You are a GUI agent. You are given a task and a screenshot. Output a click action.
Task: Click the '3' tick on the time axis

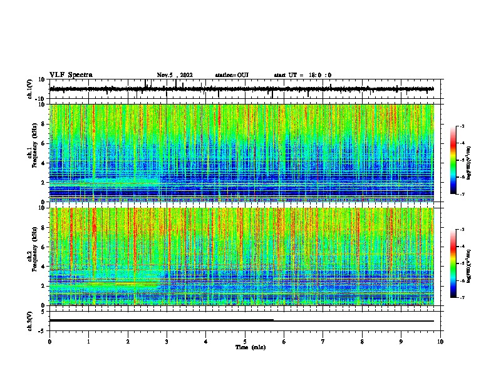167,342
